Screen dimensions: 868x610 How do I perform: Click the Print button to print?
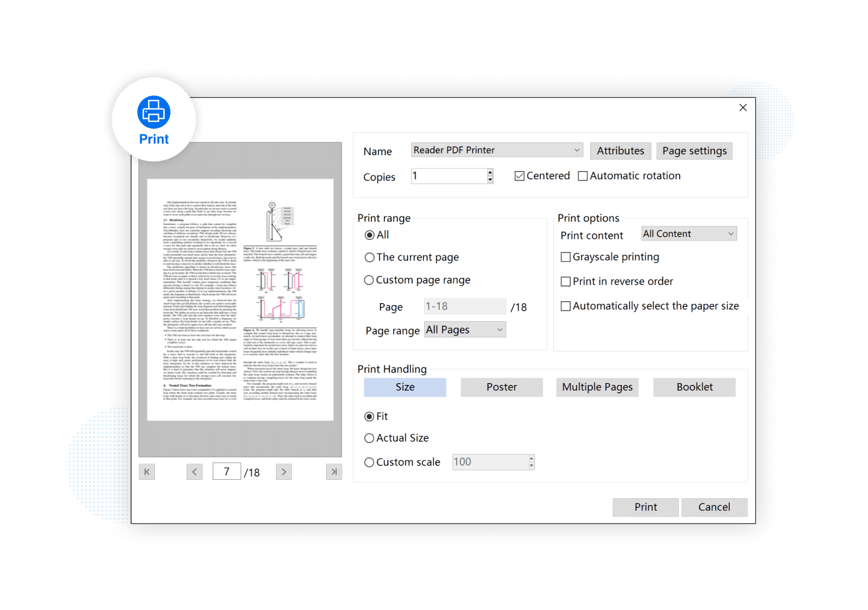coord(645,507)
